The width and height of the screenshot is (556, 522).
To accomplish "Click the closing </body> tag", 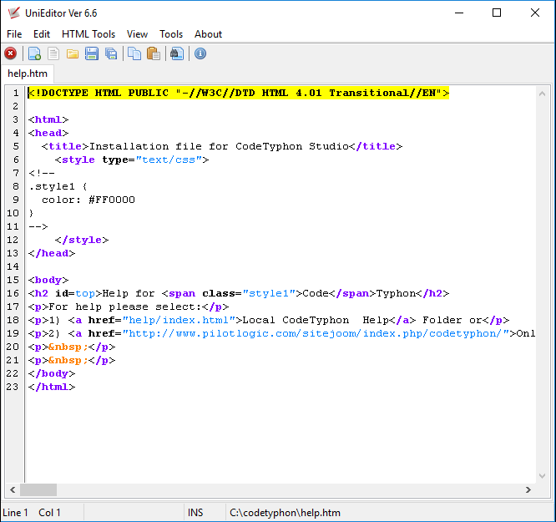I will (x=52, y=373).
